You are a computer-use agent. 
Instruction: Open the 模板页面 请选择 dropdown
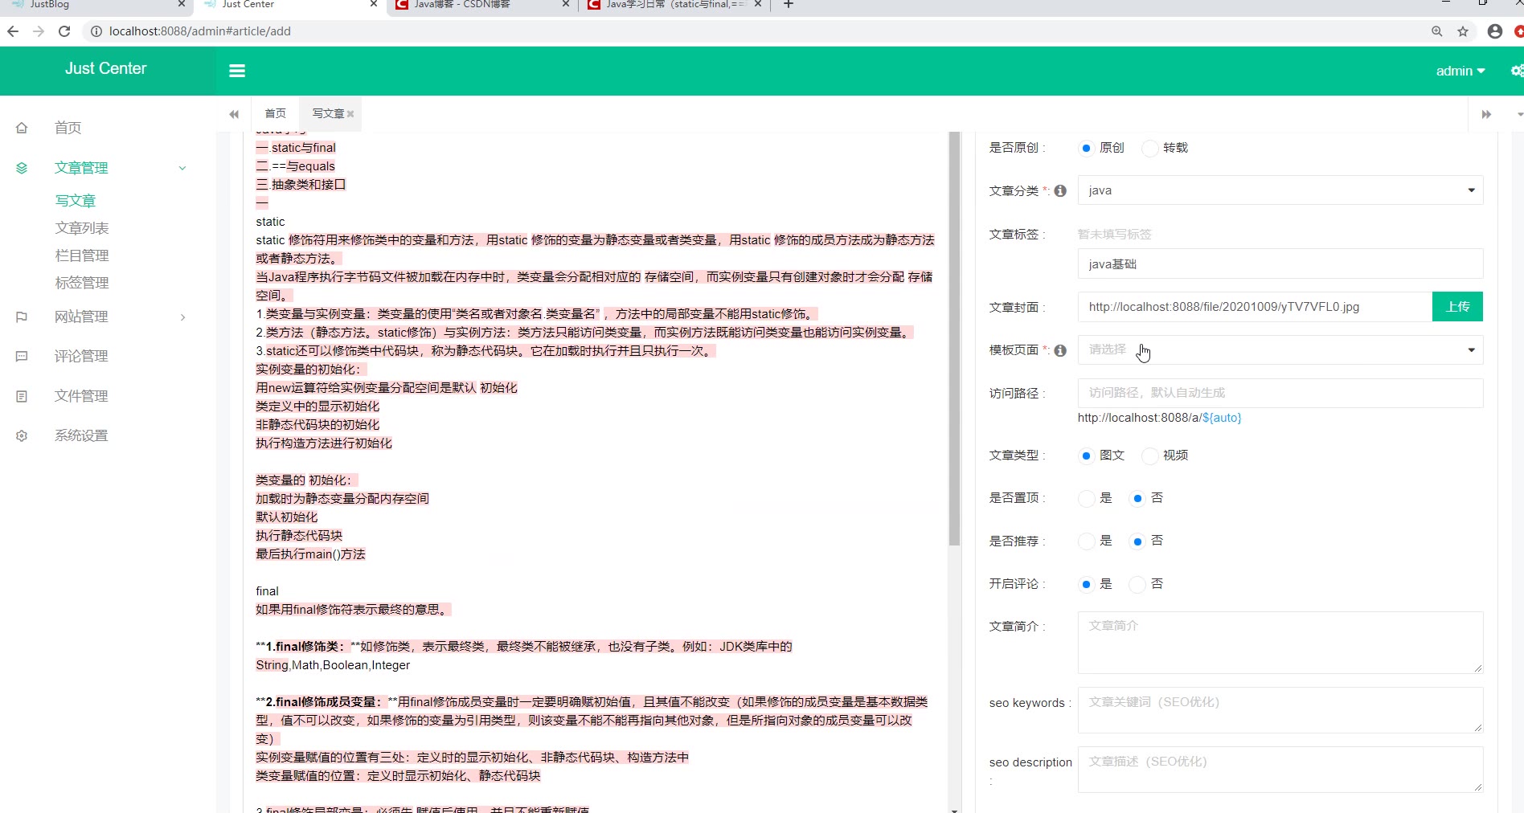pos(1280,349)
